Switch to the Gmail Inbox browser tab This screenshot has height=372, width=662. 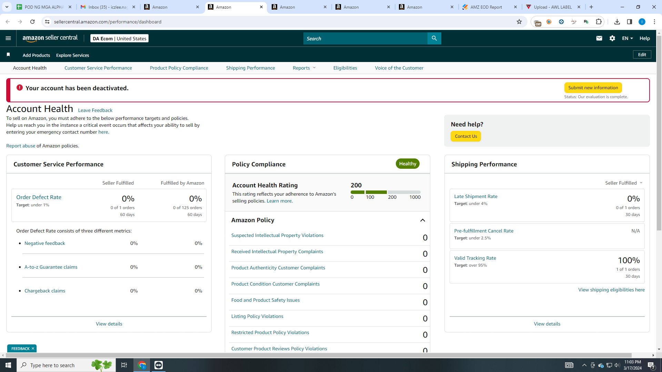(x=108, y=7)
